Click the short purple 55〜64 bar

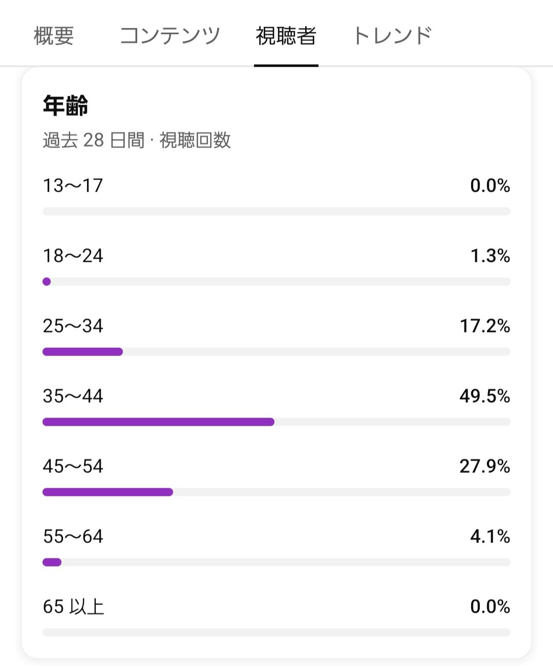[52, 562]
